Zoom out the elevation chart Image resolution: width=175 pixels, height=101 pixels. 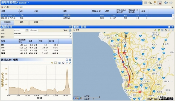click(67, 63)
